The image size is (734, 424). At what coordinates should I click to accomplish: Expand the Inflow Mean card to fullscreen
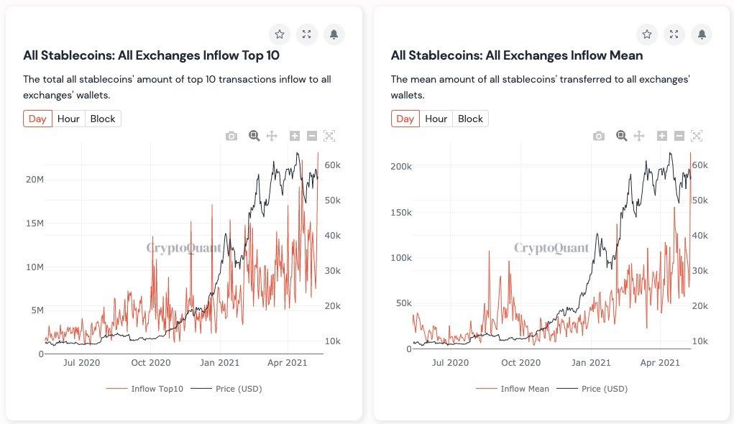[x=674, y=34]
